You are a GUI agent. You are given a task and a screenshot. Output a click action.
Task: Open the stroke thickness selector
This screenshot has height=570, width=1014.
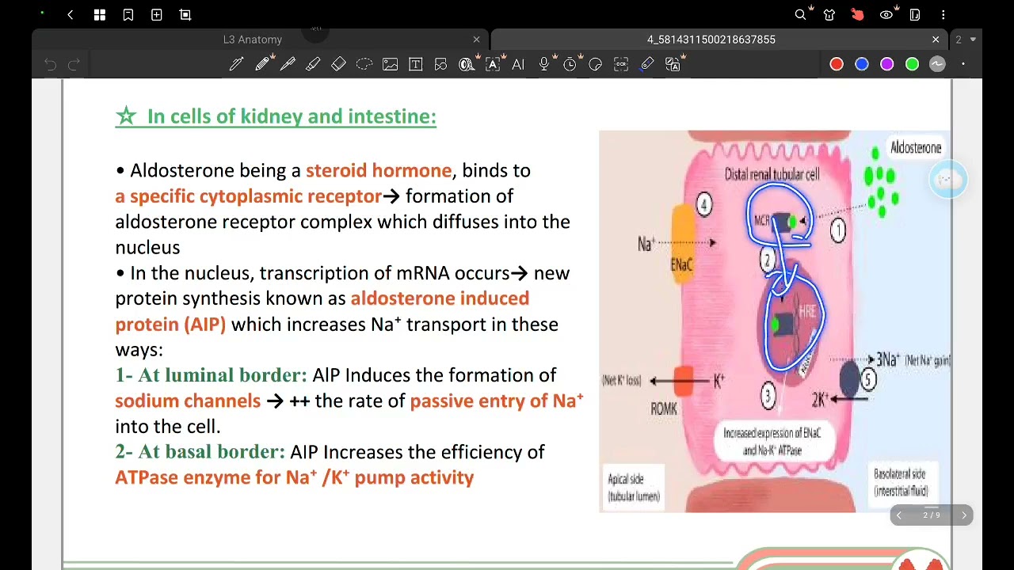click(x=937, y=64)
